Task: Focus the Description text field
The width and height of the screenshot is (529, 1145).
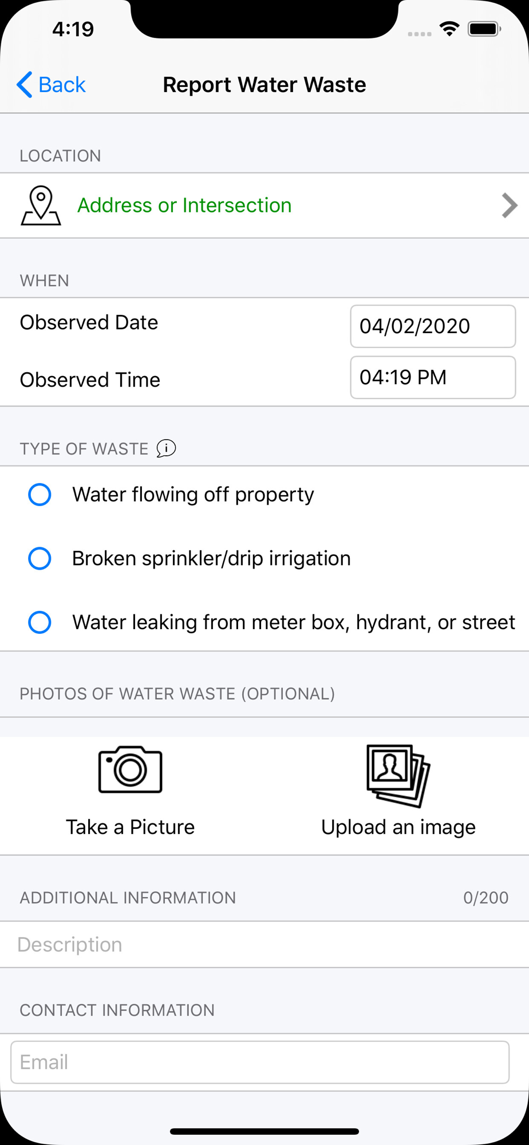Action: 263,945
